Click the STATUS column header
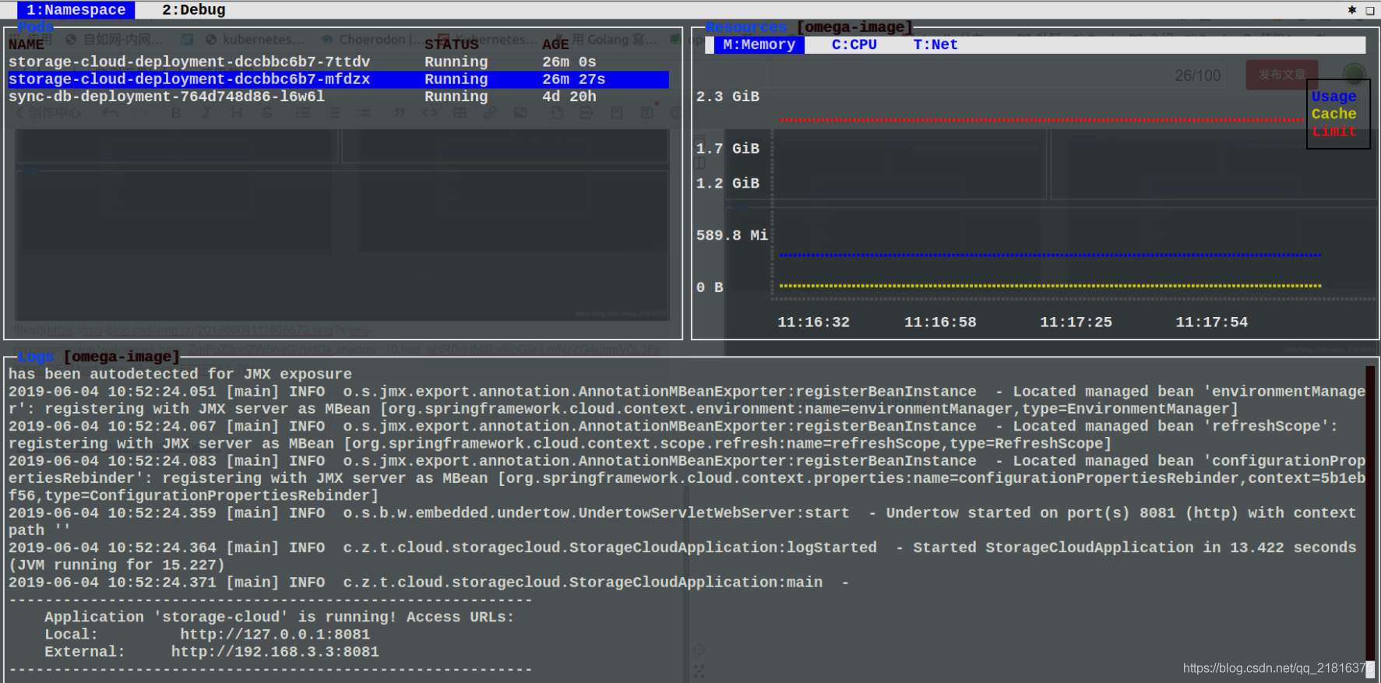Image resolution: width=1381 pixels, height=683 pixels. coord(451,44)
